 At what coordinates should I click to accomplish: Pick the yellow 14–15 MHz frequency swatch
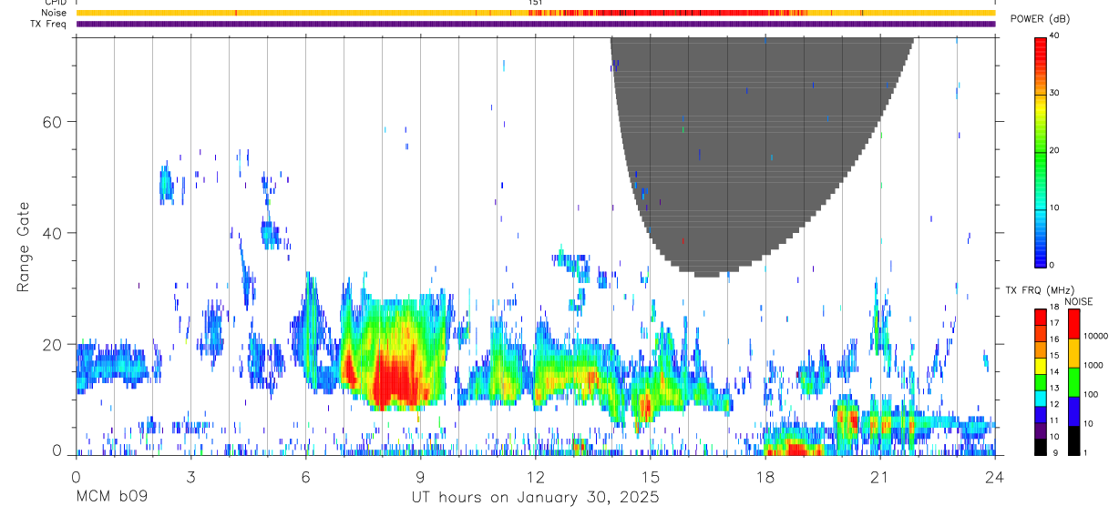pos(1041,365)
